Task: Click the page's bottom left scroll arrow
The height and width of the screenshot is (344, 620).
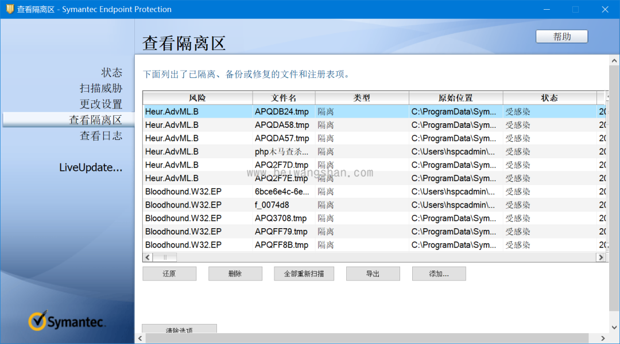Action: coord(140,338)
